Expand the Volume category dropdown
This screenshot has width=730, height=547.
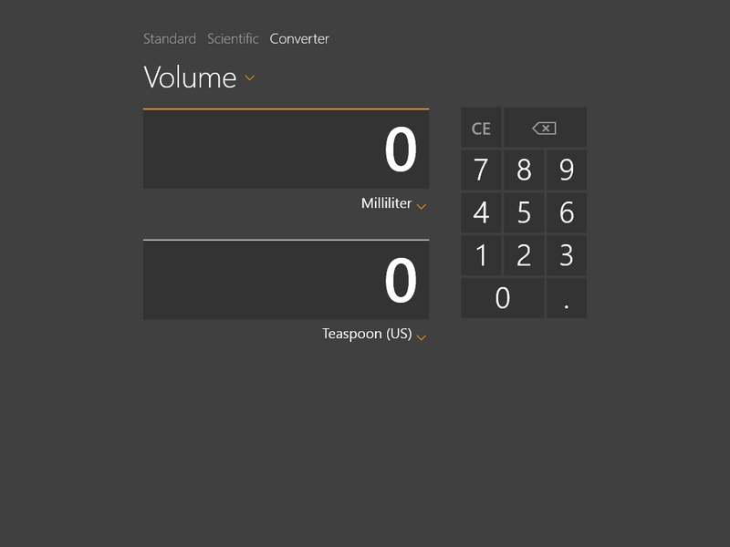click(199, 77)
